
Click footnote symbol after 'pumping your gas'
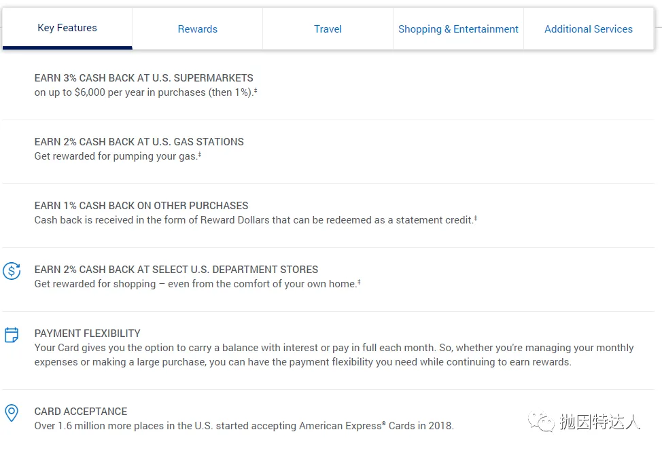(200, 154)
